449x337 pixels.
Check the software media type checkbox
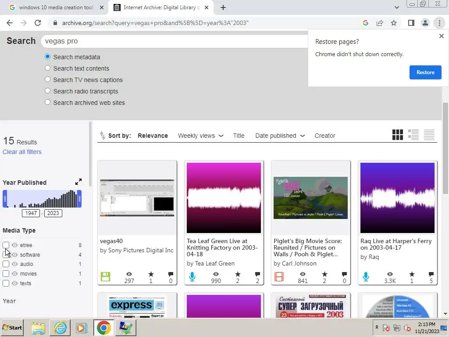pos(6,255)
